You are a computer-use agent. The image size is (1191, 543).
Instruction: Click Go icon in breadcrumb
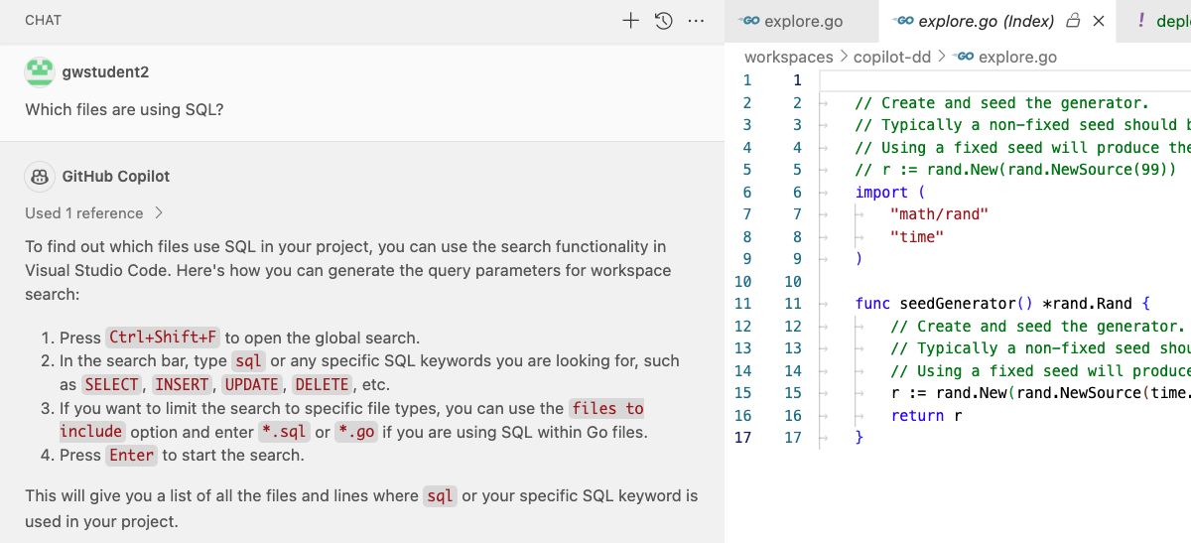point(963,58)
